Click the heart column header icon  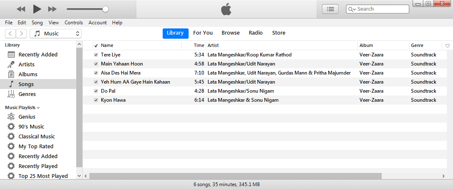coord(448,46)
